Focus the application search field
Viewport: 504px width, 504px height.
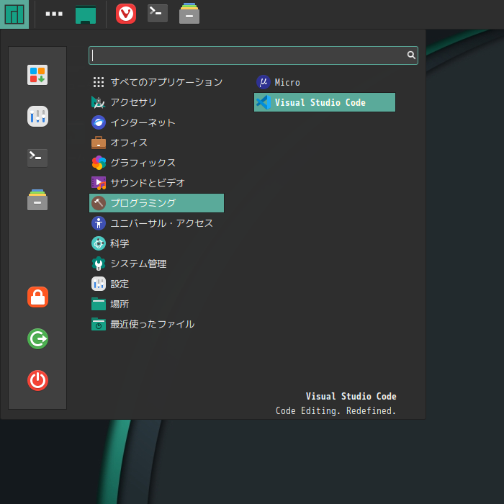(253, 55)
